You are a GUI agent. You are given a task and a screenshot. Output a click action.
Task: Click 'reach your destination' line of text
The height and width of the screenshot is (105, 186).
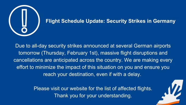point(69,74)
